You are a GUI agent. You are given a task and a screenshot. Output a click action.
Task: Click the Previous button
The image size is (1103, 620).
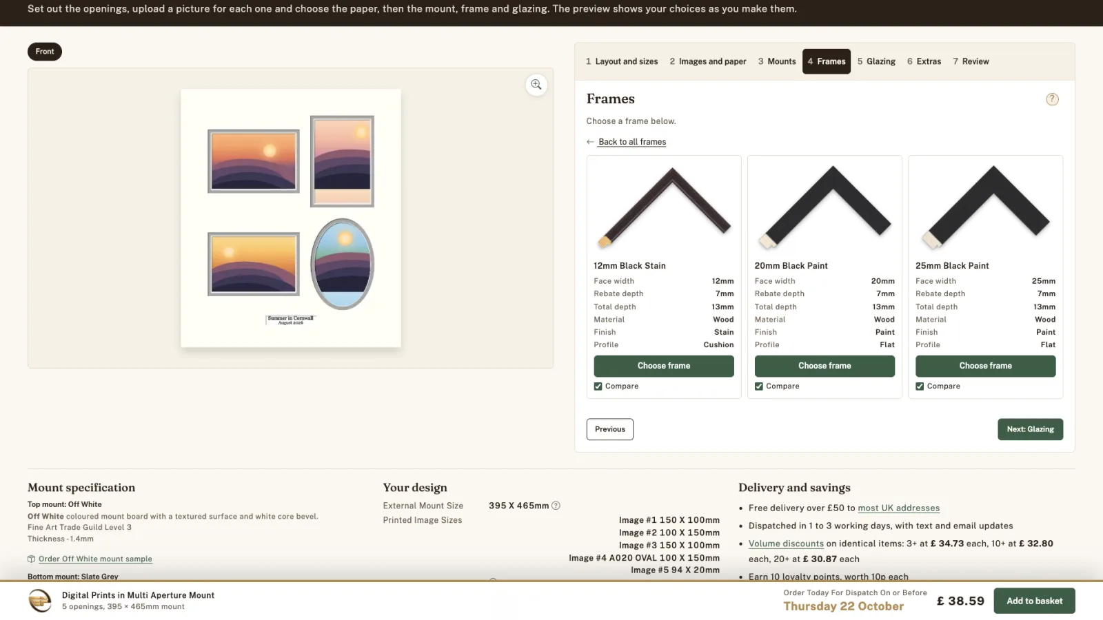(610, 429)
